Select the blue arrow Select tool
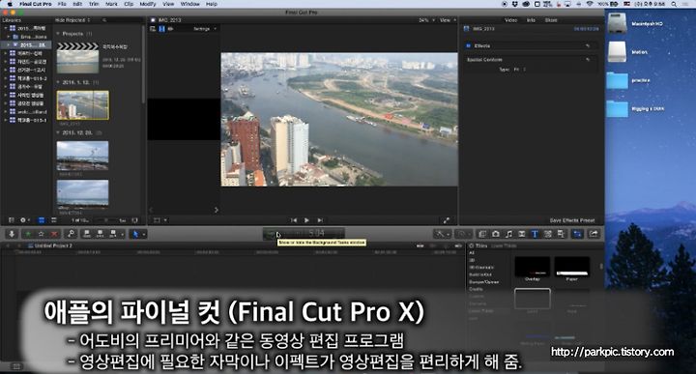 coord(136,234)
